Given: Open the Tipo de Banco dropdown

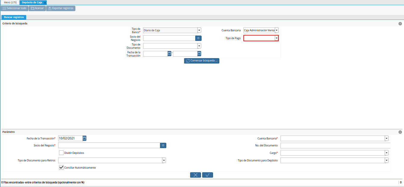Looking at the screenshot, I should click(199, 30).
